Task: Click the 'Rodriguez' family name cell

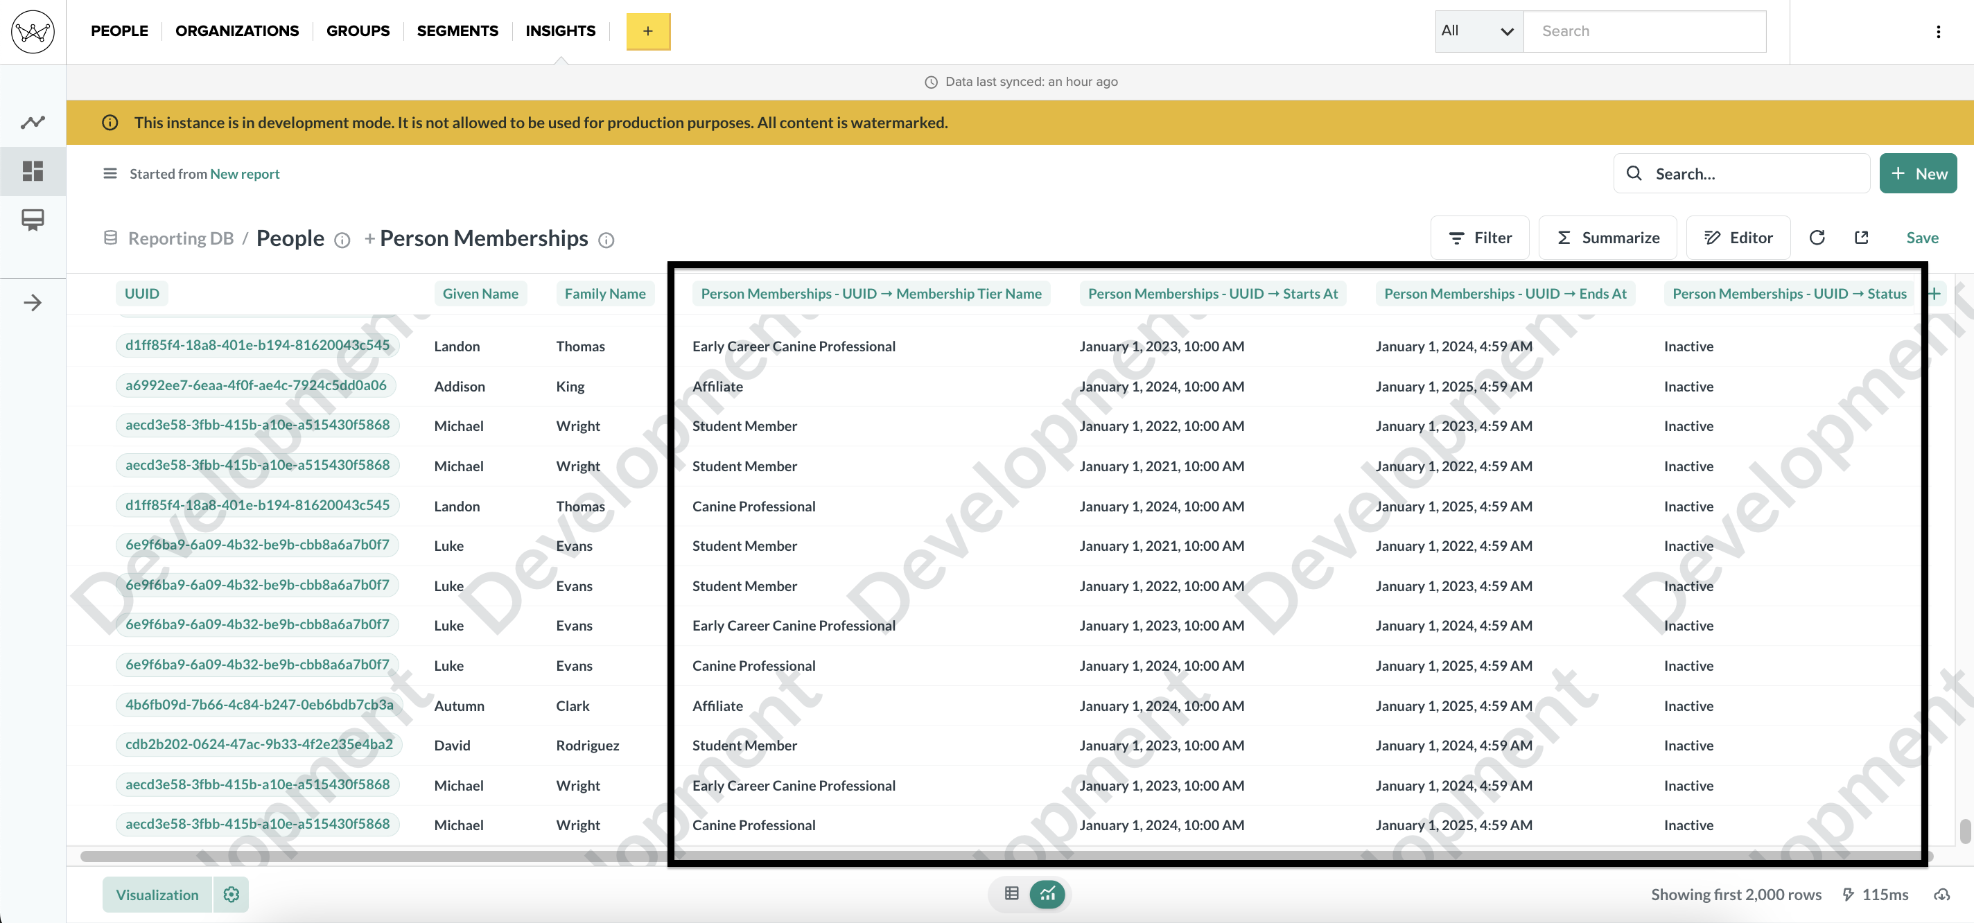Action: point(587,746)
